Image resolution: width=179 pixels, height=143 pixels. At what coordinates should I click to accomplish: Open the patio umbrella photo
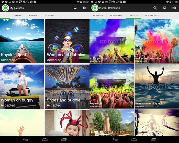click(x=112, y=123)
